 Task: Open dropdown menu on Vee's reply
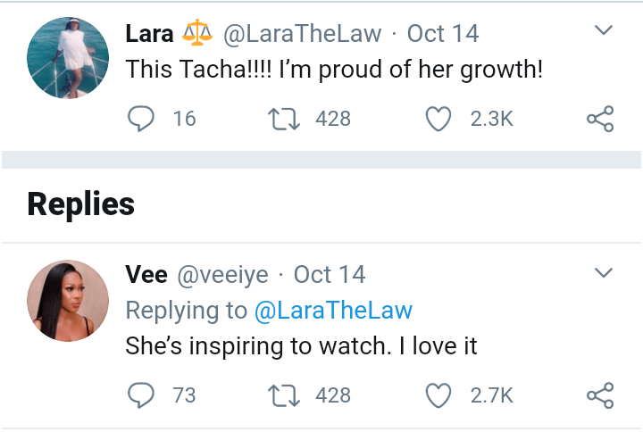pyautogui.click(x=604, y=272)
